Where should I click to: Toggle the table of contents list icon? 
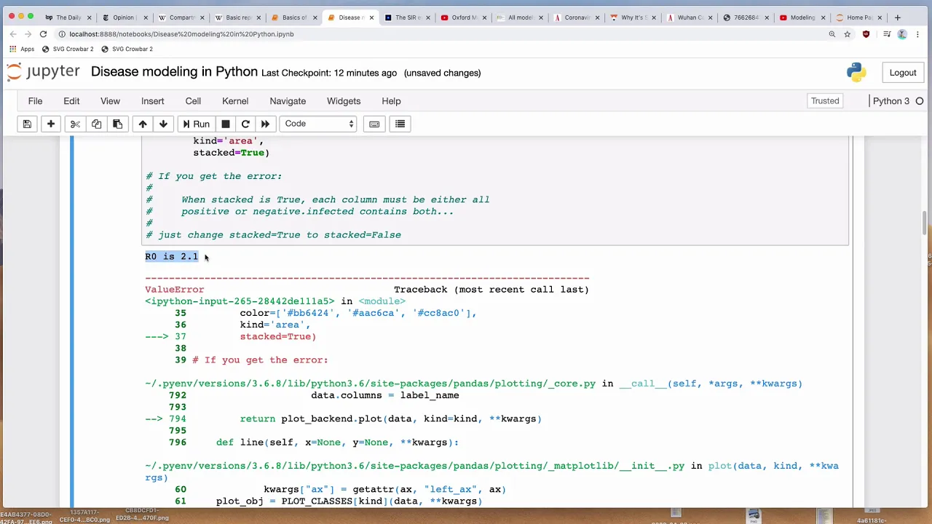click(x=400, y=124)
